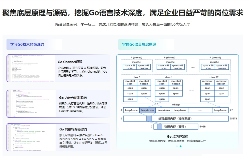249x160 pixels.
Task: Click the highlighted blue heapArena block
Action: pyautogui.click(x=147, y=110)
